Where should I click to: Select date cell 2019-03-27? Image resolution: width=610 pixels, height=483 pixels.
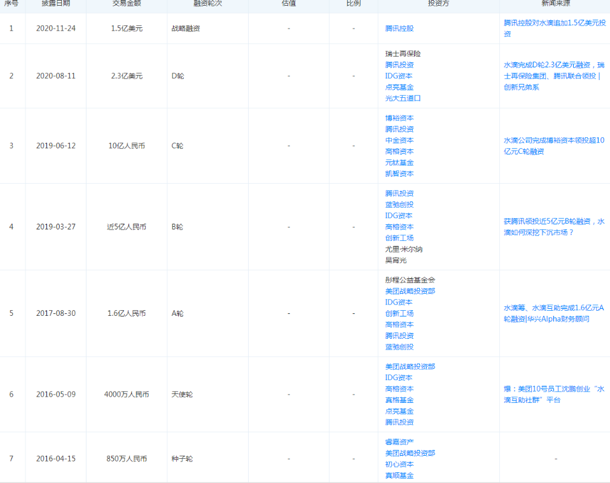[55, 226]
